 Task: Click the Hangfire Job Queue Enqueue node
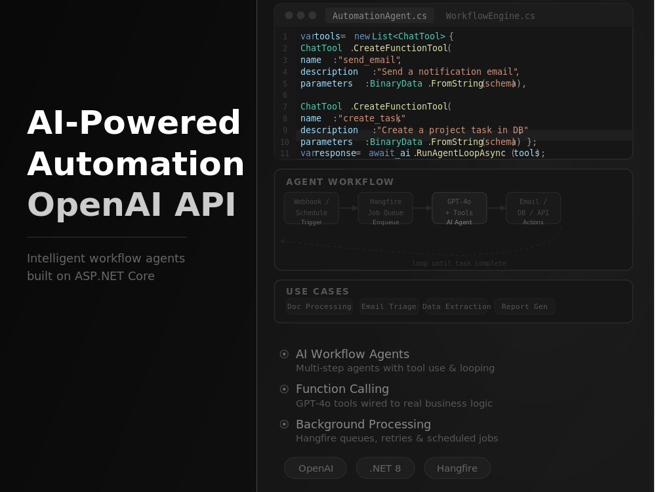(385, 209)
